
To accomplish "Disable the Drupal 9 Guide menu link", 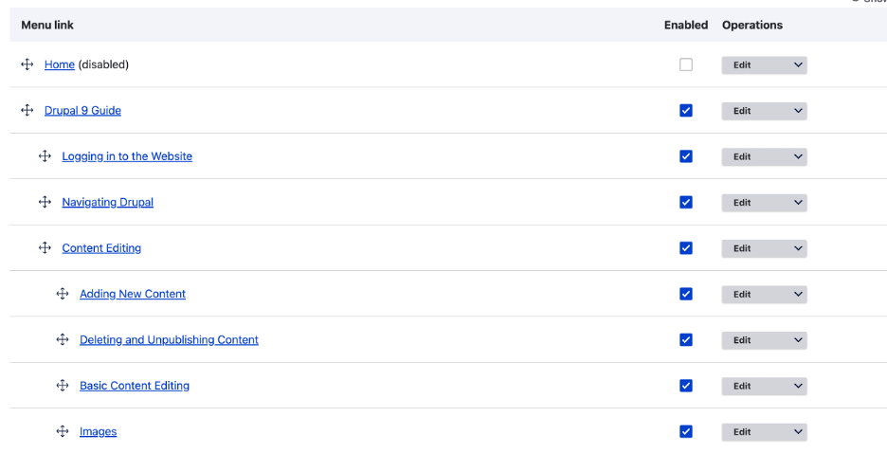I will (686, 110).
